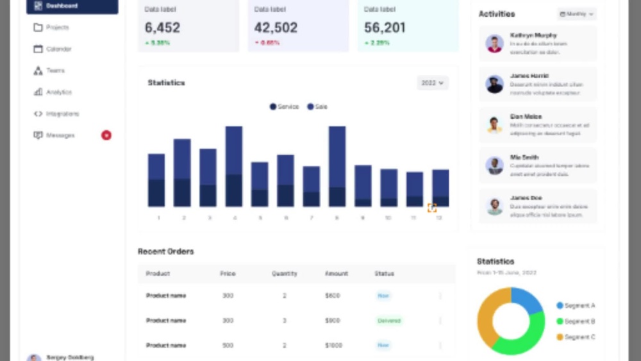Open the 2022 year dropdown
Screen dimensions: 641x361
tap(433, 83)
